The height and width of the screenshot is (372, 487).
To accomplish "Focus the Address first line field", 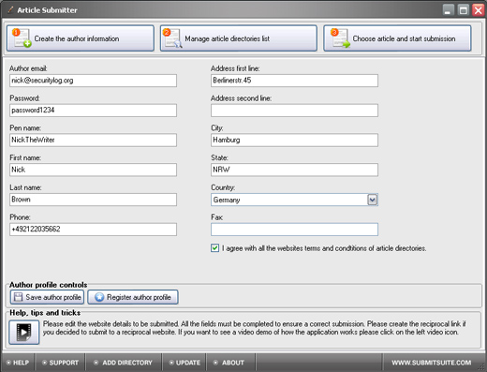I will [294, 81].
